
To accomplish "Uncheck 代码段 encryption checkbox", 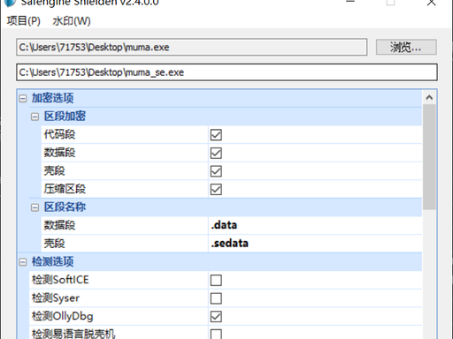I will (216, 135).
